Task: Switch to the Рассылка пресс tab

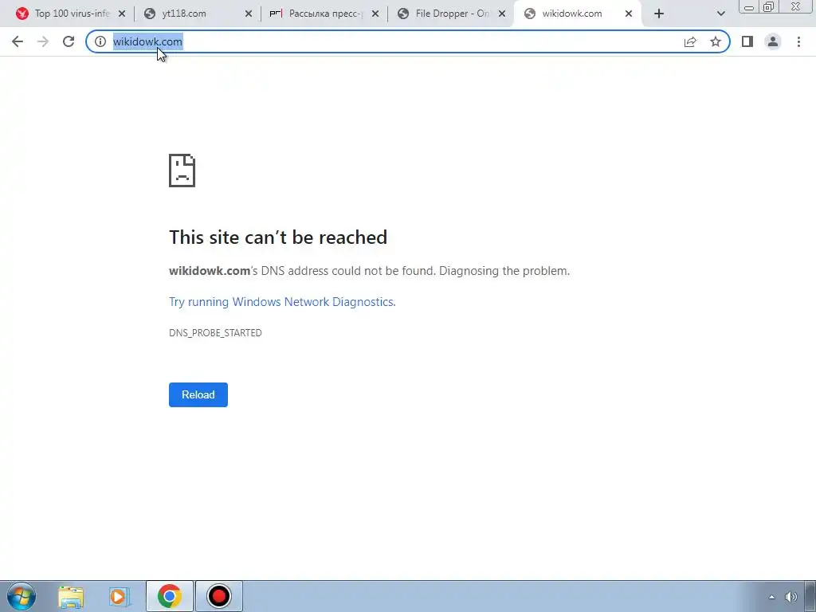Action: [324, 14]
